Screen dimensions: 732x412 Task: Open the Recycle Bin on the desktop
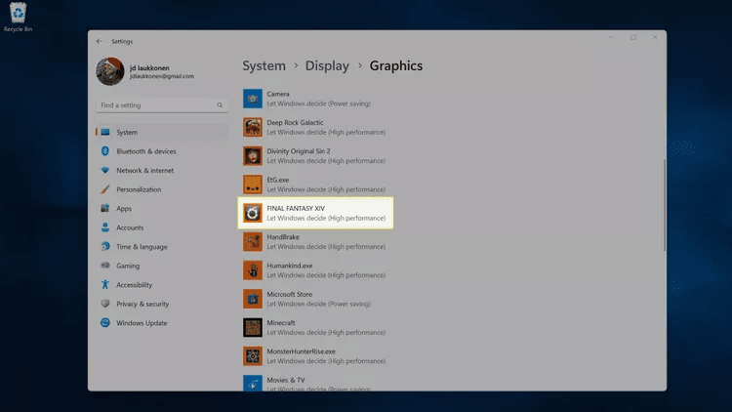click(x=18, y=17)
